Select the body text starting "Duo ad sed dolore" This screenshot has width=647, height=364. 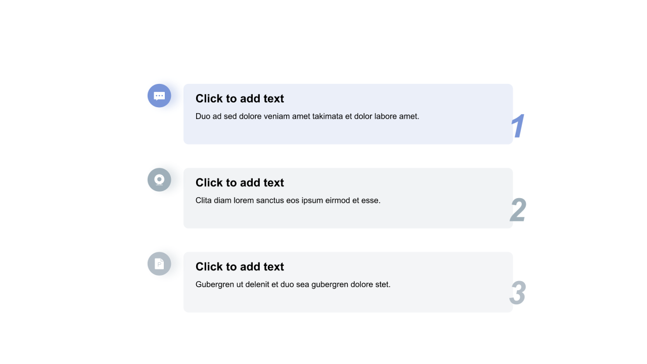pyautogui.click(x=307, y=116)
